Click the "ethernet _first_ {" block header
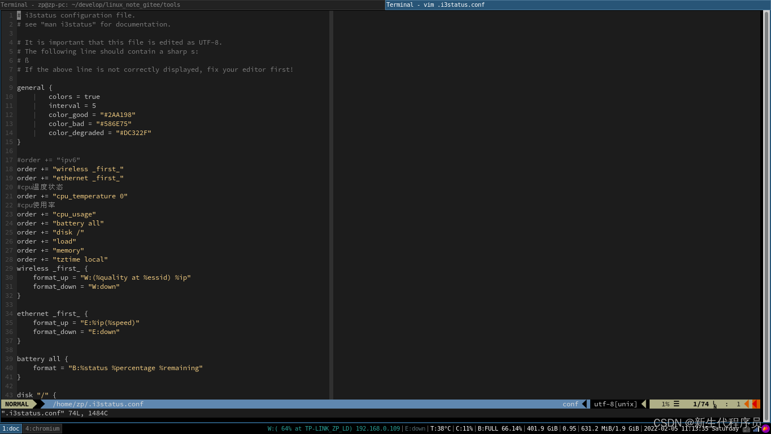Image resolution: width=771 pixels, height=434 pixels. coord(53,314)
